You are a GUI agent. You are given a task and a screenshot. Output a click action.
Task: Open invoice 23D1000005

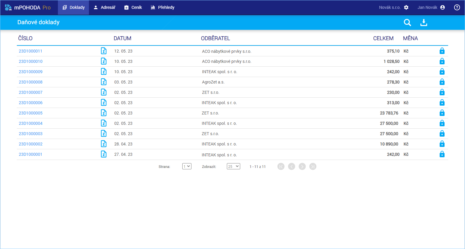pos(30,113)
